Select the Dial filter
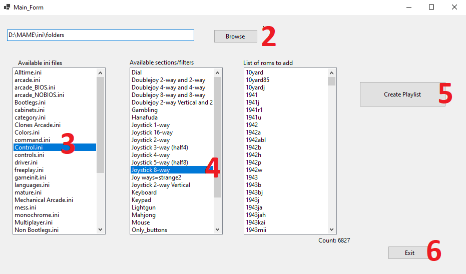Image resolution: width=466 pixels, height=274 pixels. point(172,72)
